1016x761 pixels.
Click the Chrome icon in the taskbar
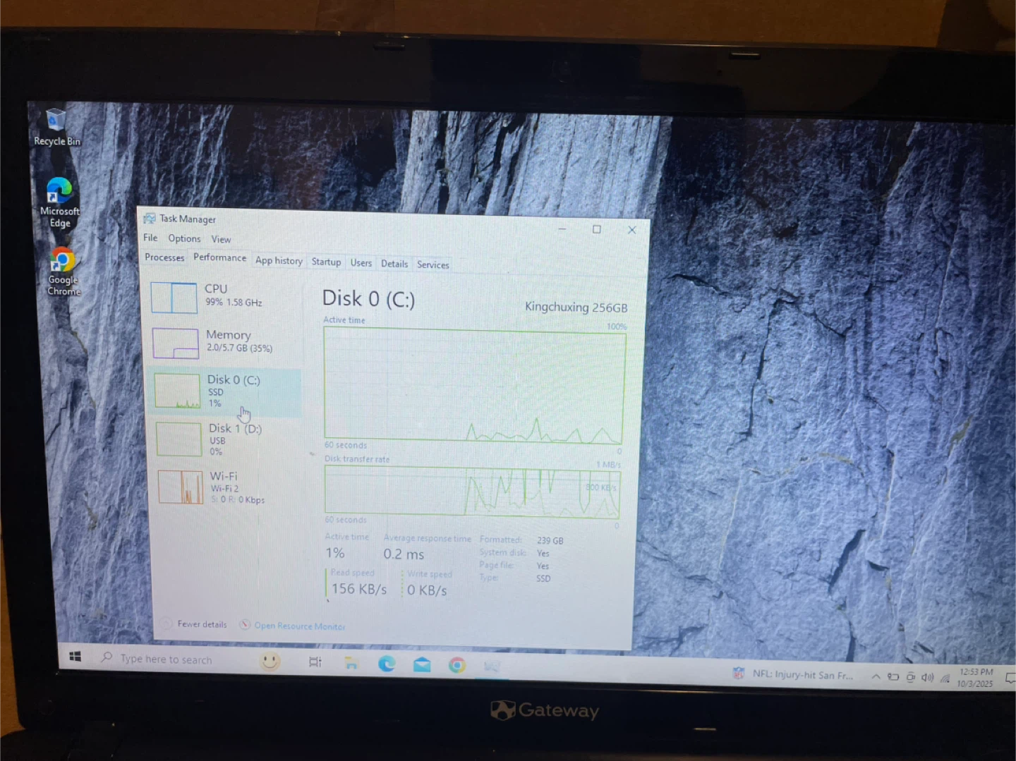pyautogui.click(x=457, y=665)
